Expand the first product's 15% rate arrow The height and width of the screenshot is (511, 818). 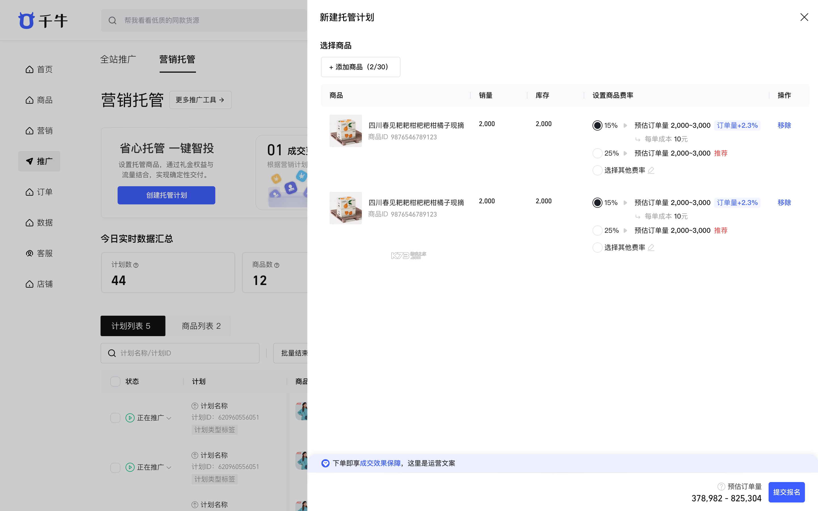[x=625, y=125]
